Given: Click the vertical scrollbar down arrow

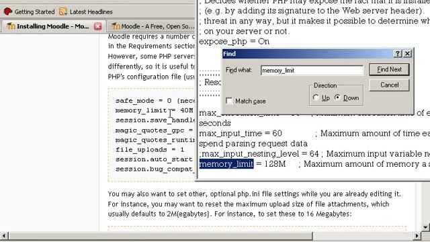Looking at the screenshot, I should coord(425,227).
